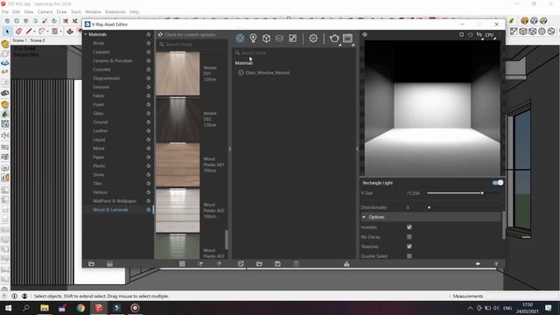This screenshot has width=560, height=315.
Task: Click the open folder icon under the library tree
Action: pos(91,263)
